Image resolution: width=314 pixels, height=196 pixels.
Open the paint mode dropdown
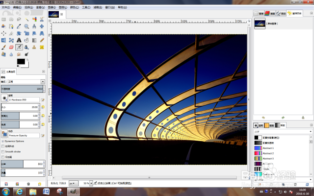pyautogui.click(x=43, y=82)
